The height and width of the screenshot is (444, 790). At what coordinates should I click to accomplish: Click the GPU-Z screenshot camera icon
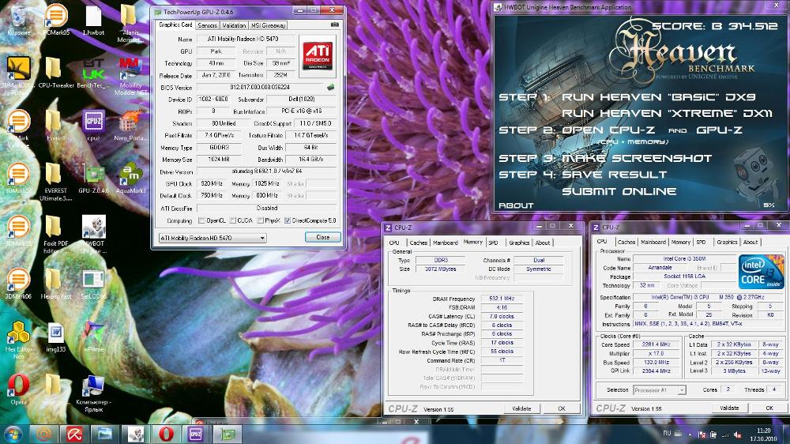[334, 24]
